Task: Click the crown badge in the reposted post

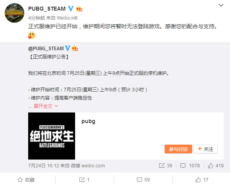Action: 75,48
